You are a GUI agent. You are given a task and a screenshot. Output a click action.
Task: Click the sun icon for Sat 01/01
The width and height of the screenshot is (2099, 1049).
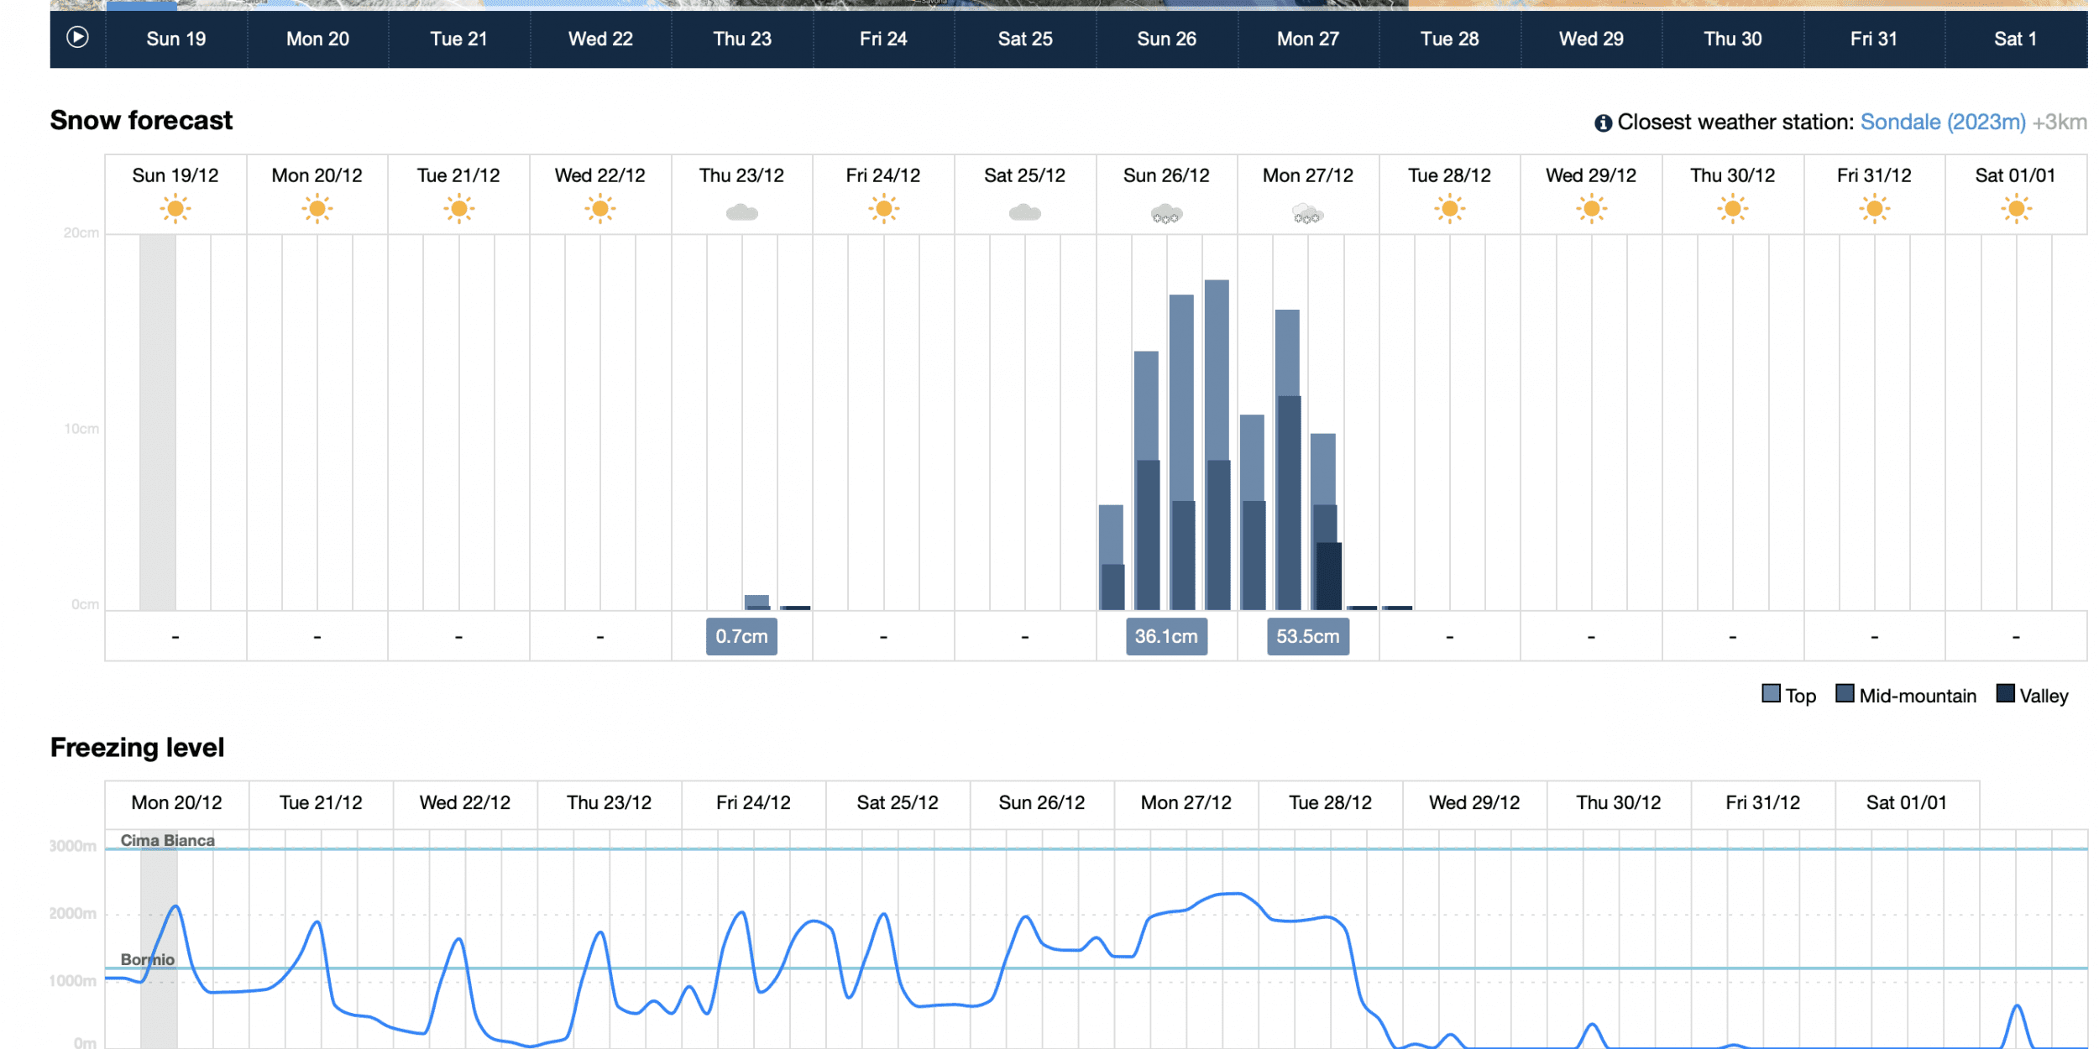tap(2015, 209)
